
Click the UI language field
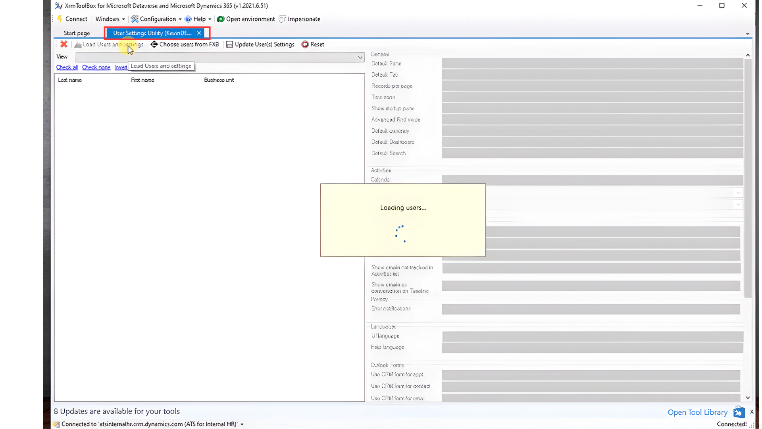pyautogui.click(x=592, y=336)
